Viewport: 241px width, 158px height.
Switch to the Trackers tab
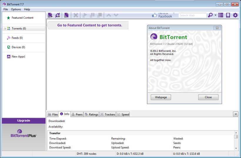108,114
